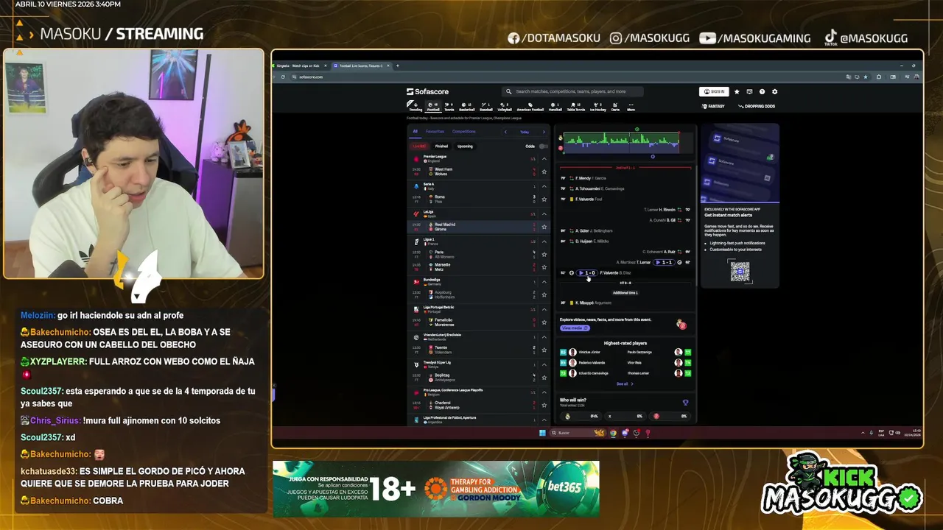943x530 pixels.
Task: Favourite the Marseille vs Metz match
Action: click(x=544, y=267)
